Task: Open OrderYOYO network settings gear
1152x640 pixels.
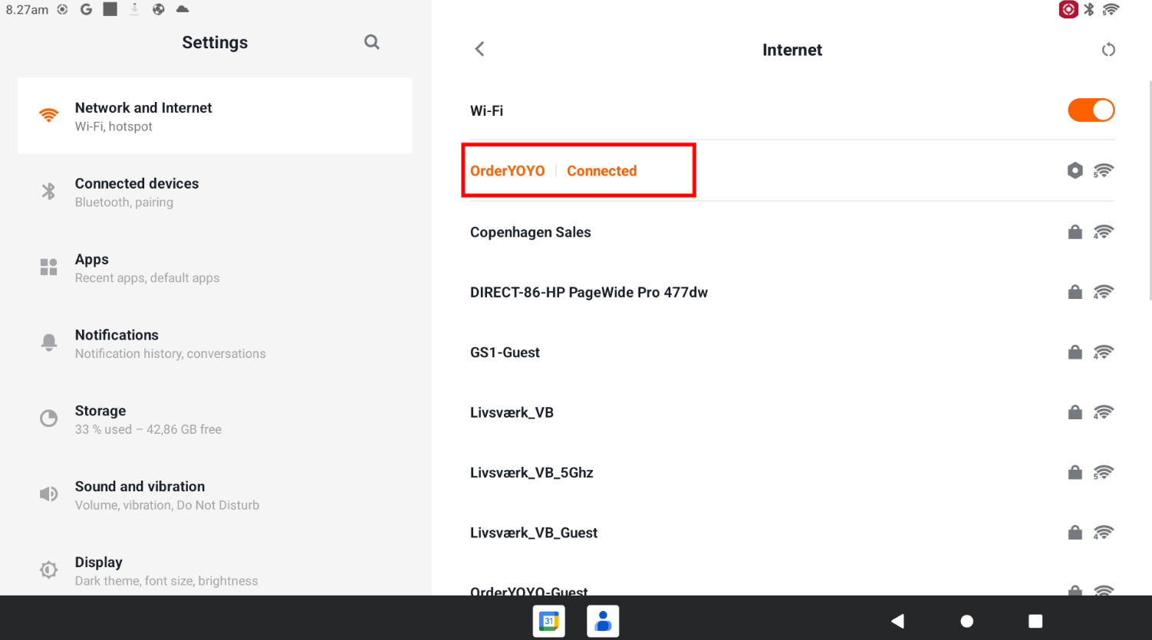Action: [x=1075, y=171]
